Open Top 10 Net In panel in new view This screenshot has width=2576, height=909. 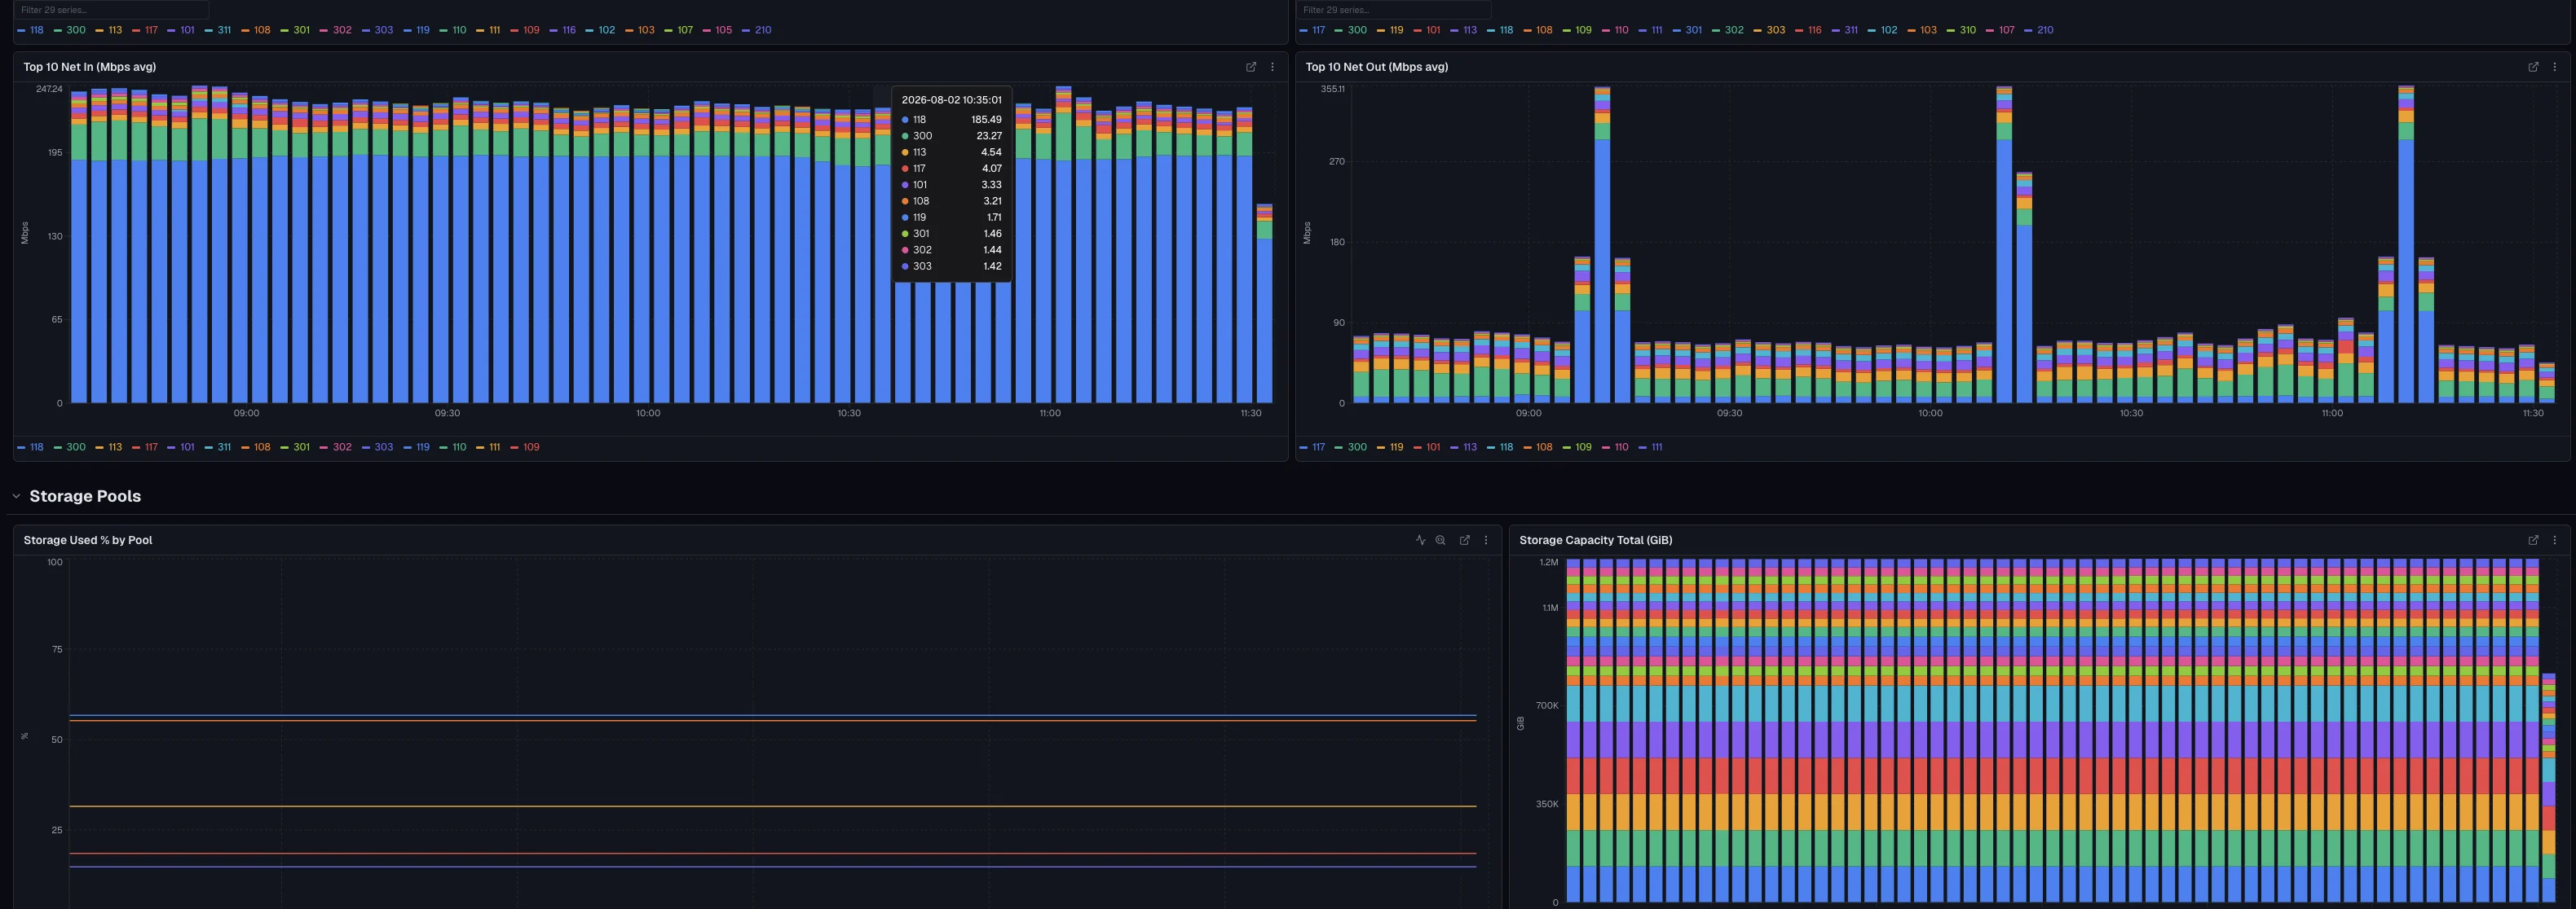(x=1250, y=67)
